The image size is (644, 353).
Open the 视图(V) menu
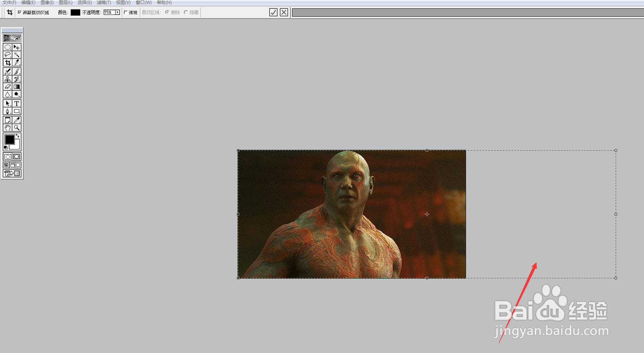click(x=123, y=3)
